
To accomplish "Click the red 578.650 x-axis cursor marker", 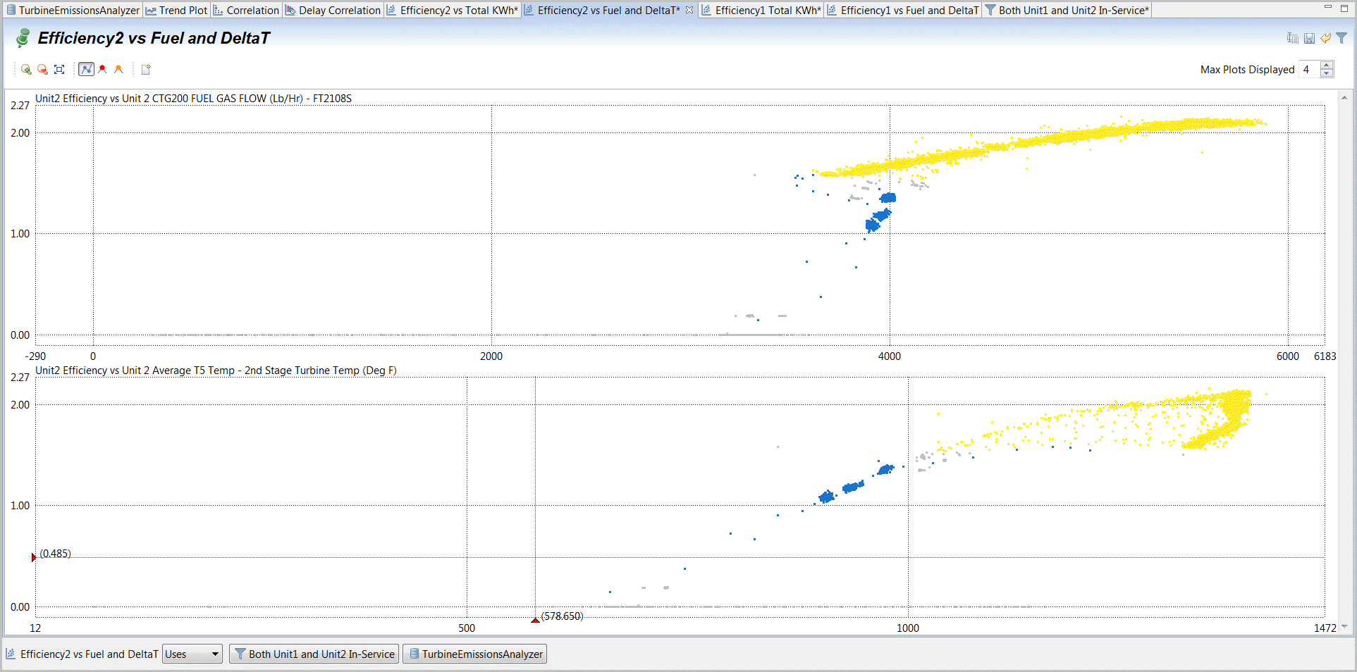I will (535, 619).
